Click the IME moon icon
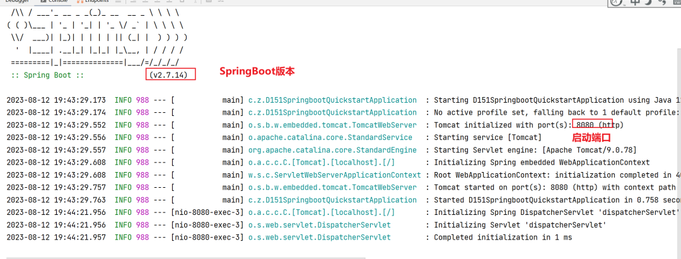This screenshot has height=259, width=681. point(648,2)
